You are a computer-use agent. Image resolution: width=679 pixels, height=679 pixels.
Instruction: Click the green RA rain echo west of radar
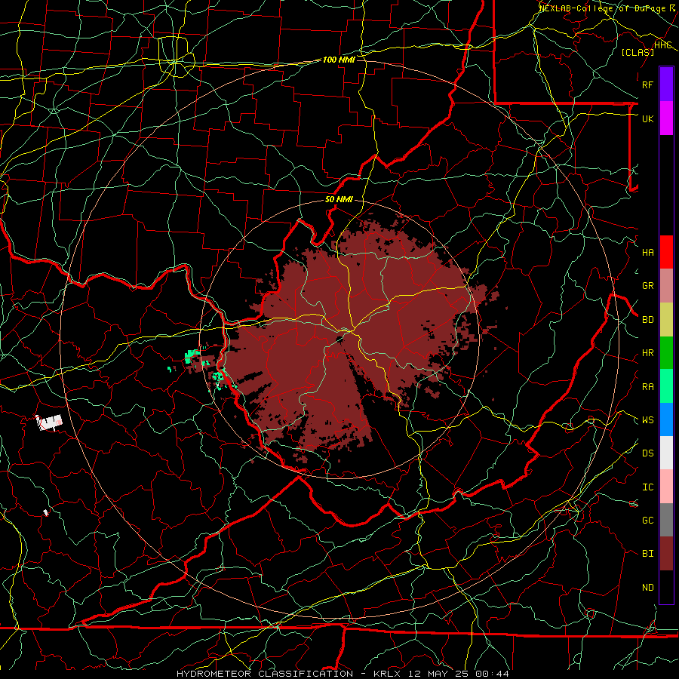click(x=191, y=357)
